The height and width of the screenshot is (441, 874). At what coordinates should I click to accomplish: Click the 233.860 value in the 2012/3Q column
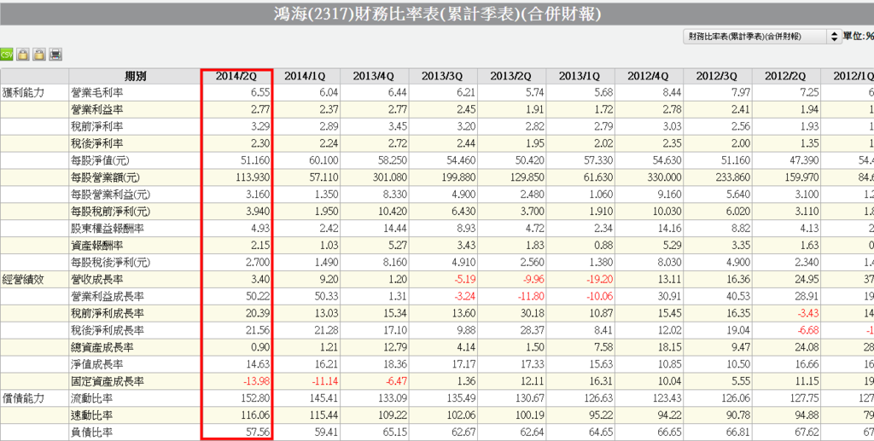point(731,177)
